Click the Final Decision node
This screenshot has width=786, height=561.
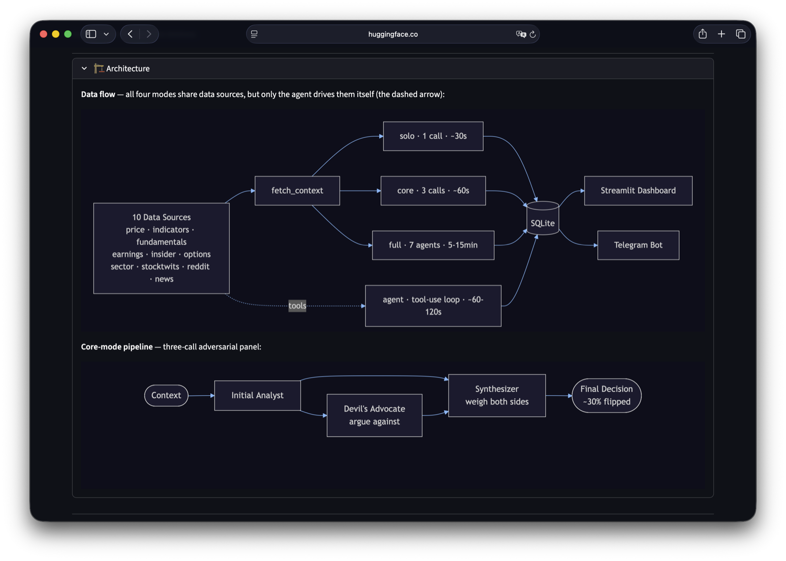pos(607,395)
